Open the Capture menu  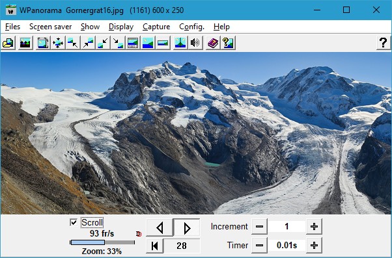156,27
